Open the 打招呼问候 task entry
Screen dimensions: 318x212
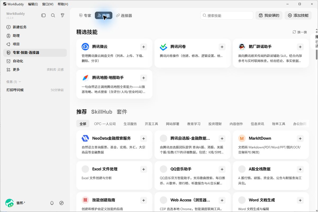pyautogui.click(x=35, y=90)
